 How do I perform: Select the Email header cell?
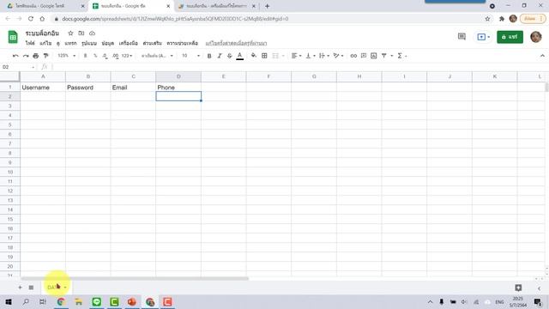point(133,88)
